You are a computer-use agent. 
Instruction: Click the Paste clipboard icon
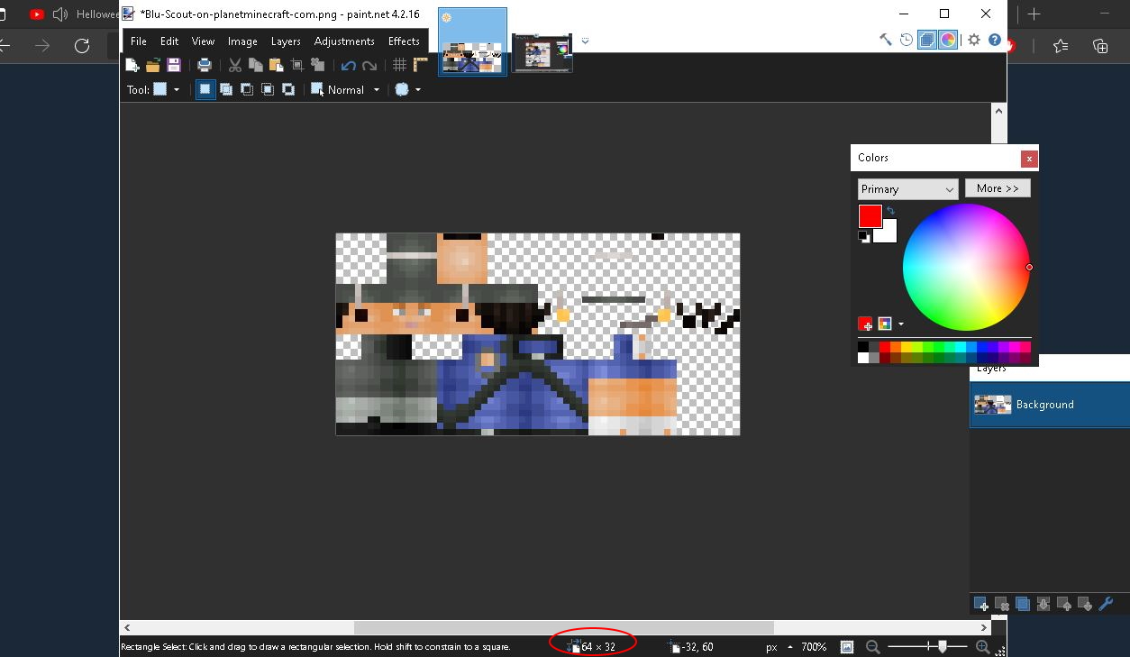277,65
